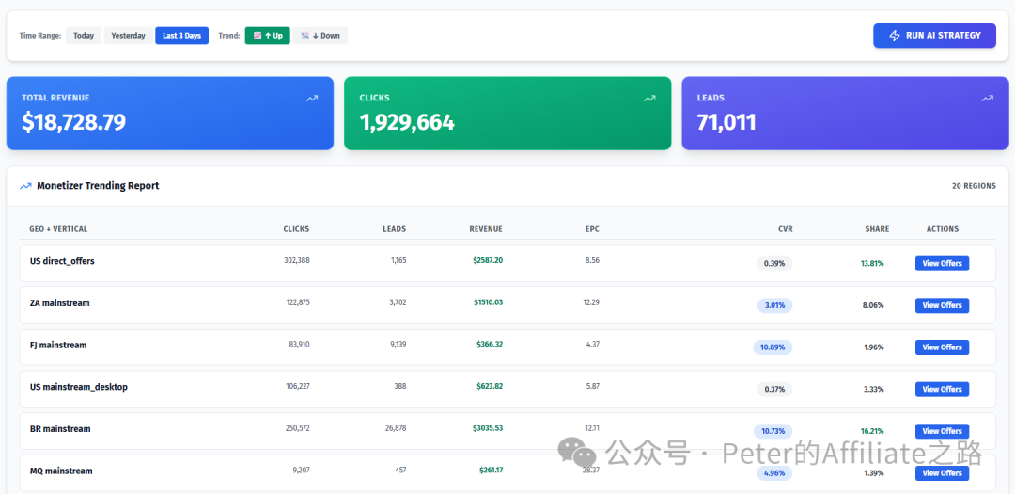This screenshot has height=494, width=1015.
Task: Click the ZA mainstream row name
Action: coord(59,303)
